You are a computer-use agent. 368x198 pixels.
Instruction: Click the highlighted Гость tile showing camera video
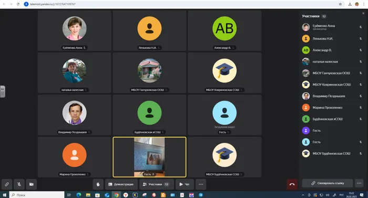(x=149, y=157)
